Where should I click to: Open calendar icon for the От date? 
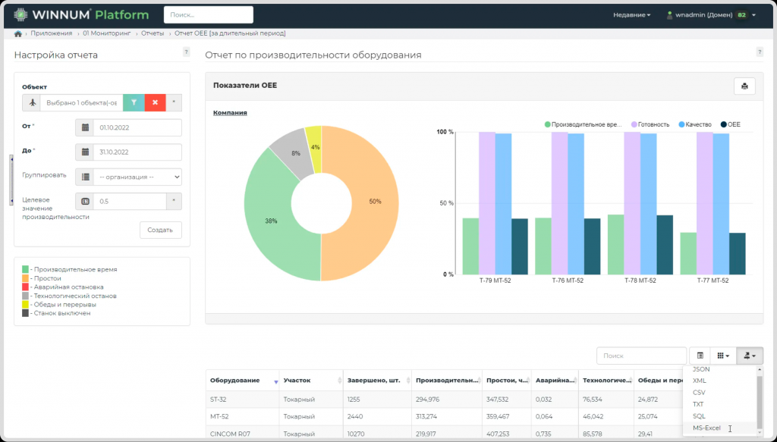[x=85, y=127]
